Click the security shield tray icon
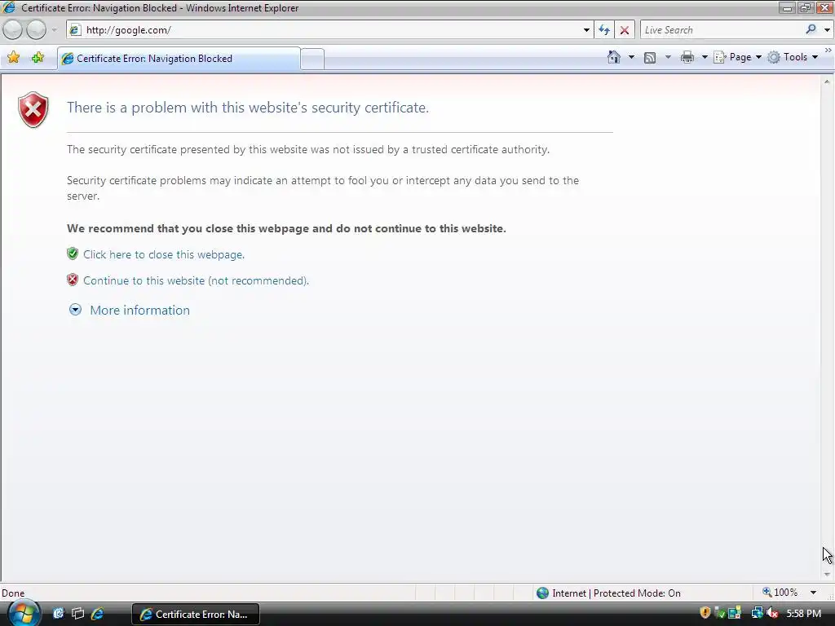The image size is (835, 626). click(x=705, y=613)
